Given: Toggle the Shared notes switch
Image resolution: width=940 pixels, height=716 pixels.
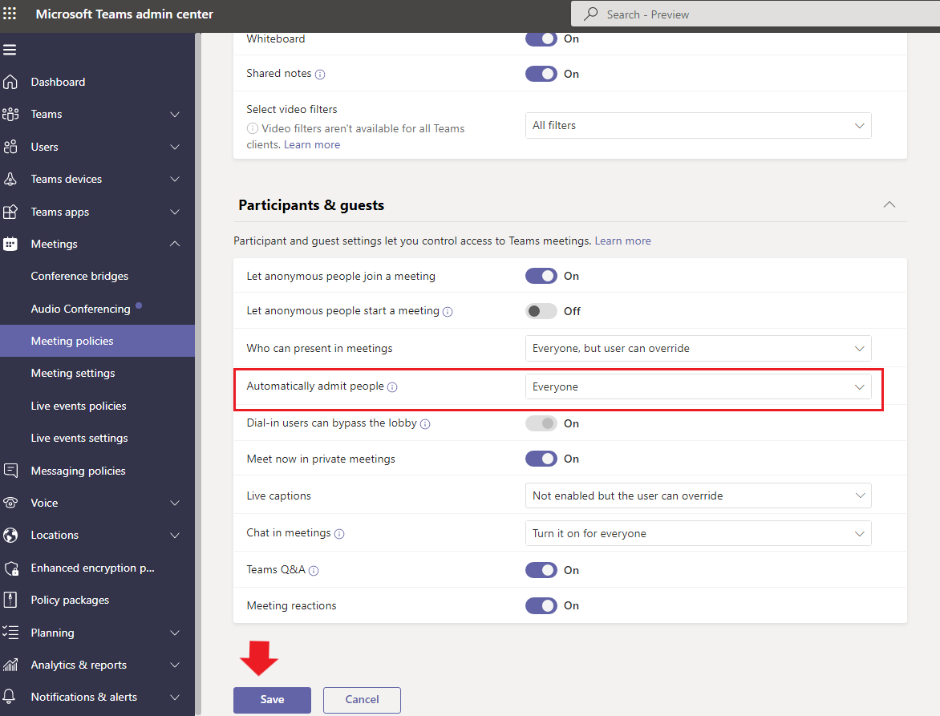Looking at the screenshot, I should 541,74.
